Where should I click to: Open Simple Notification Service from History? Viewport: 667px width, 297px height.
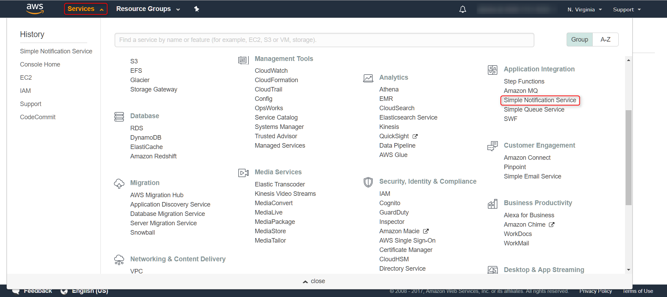click(56, 51)
